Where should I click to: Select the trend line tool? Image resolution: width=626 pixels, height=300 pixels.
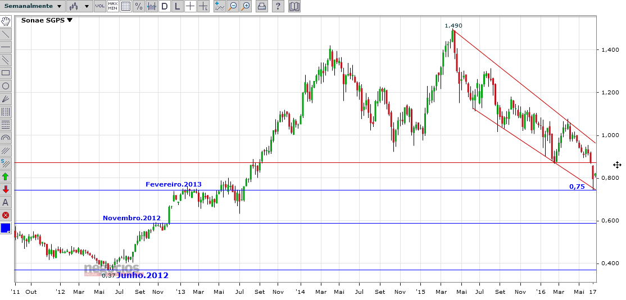click(x=6, y=34)
